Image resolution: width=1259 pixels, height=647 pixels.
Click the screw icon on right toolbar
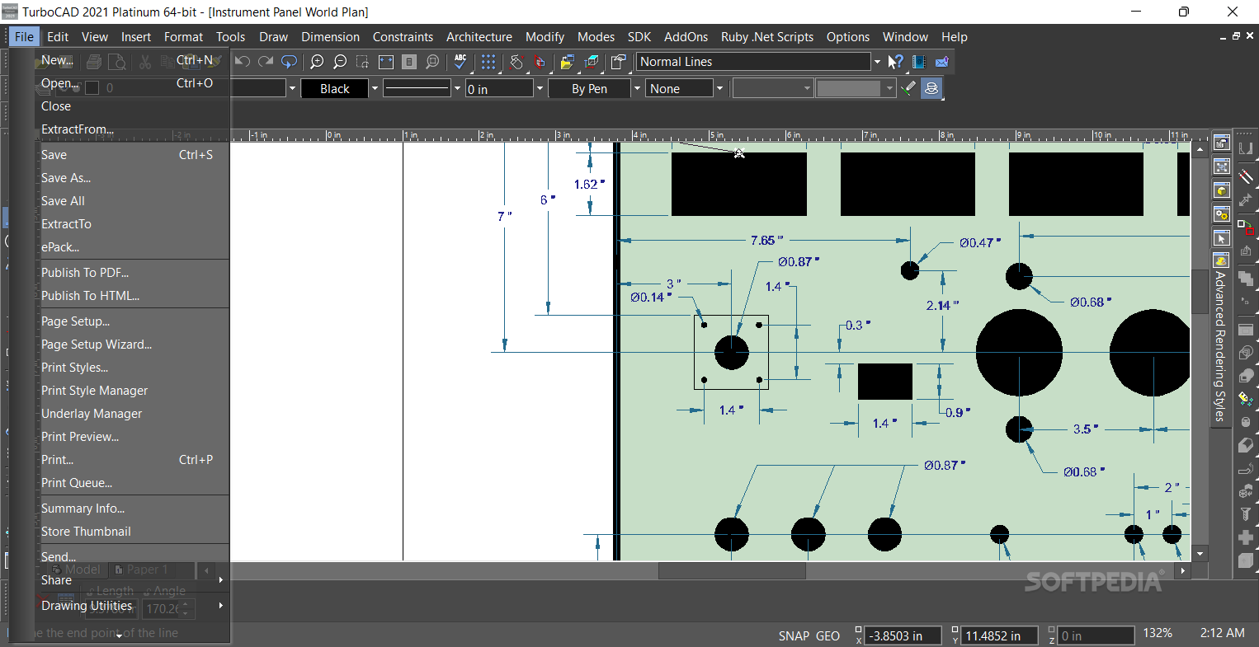[1246, 514]
